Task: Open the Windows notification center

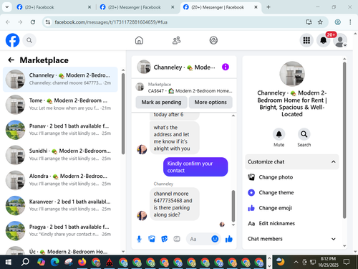Action: pyautogui.click(x=347, y=262)
